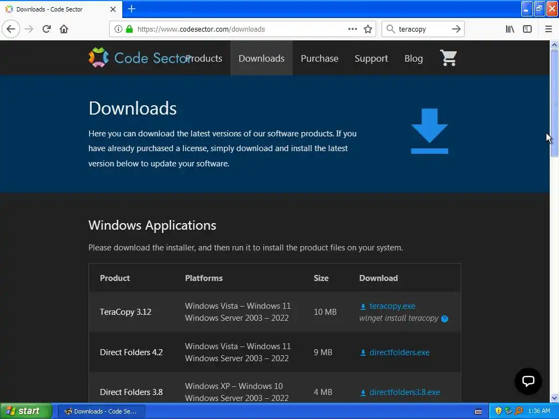Click the download icon beside teracopy.exe

363,307
